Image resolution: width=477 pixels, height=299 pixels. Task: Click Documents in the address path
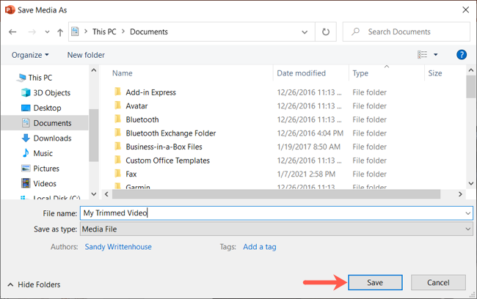[x=149, y=32]
